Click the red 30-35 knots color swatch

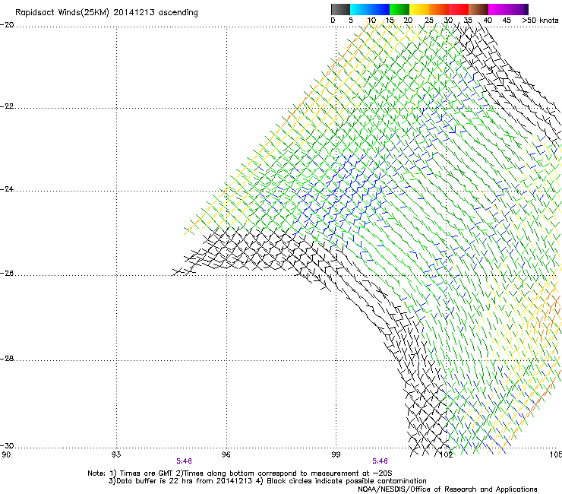pyautogui.click(x=459, y=9)
